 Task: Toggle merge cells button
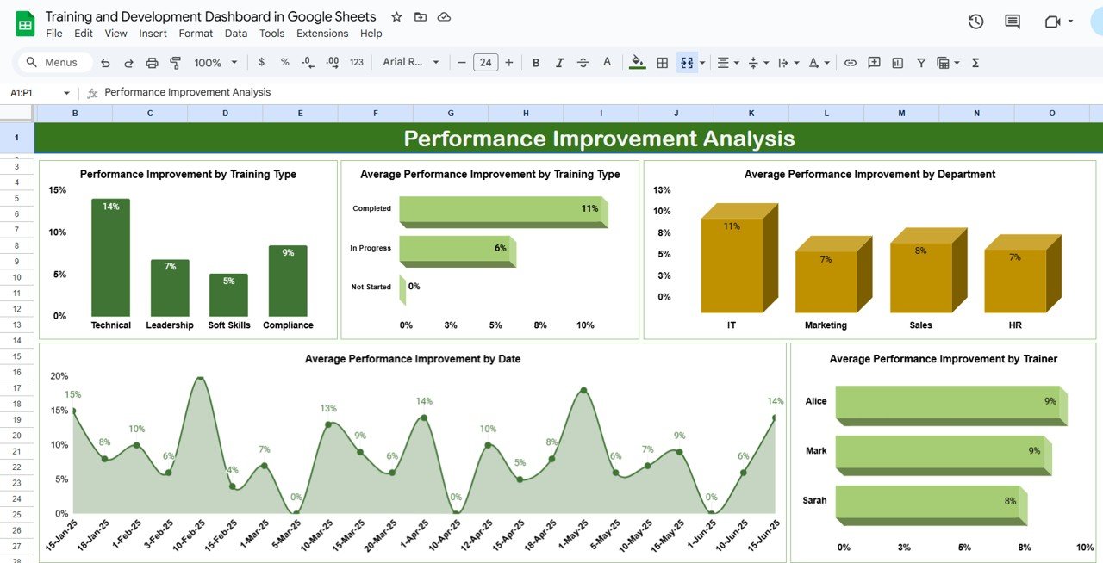687,63
